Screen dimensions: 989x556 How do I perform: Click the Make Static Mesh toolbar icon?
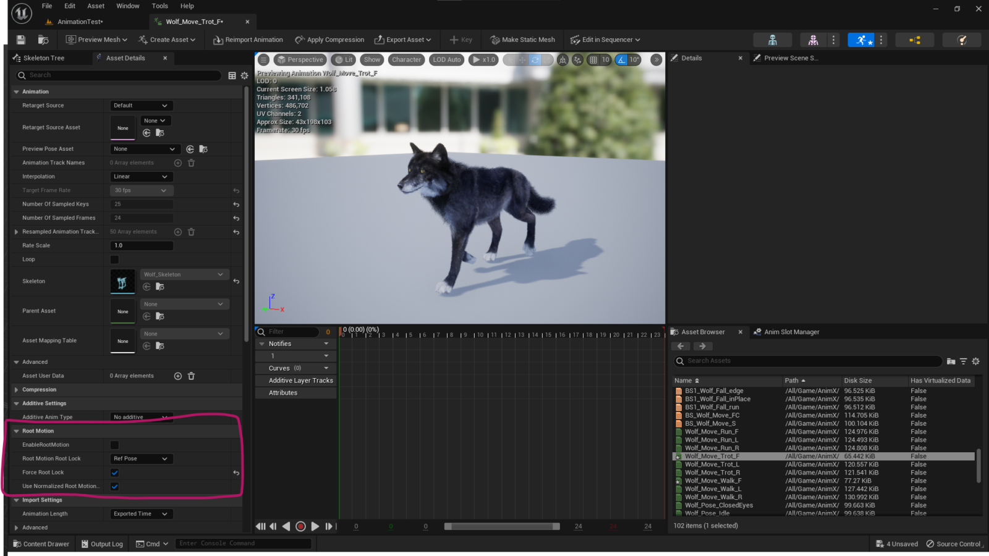coord(494,40)
